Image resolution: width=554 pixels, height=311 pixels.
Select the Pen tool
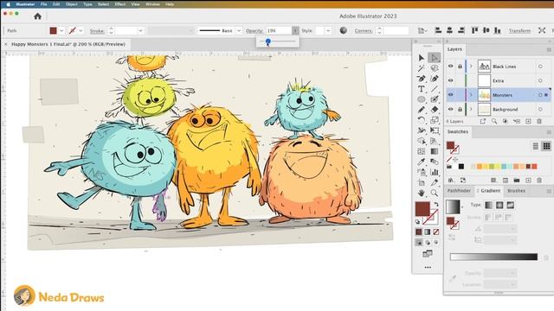pyautogui.click(x=422, y=79)
